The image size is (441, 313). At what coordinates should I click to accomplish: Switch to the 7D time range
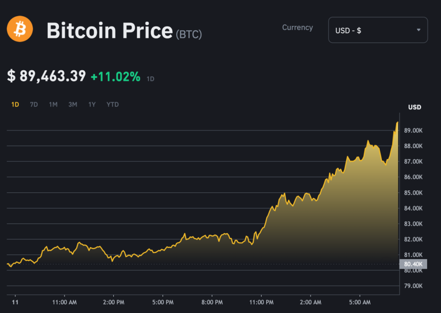click(x=34, y=104)
